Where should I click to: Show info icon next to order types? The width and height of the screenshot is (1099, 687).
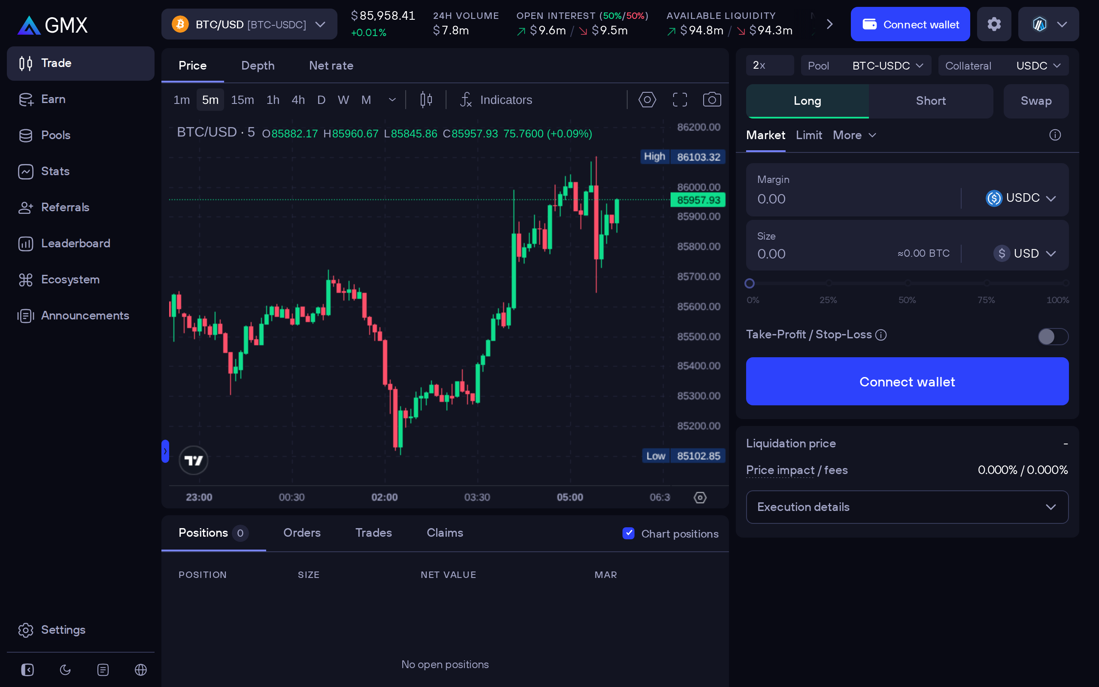point(1055,135)
